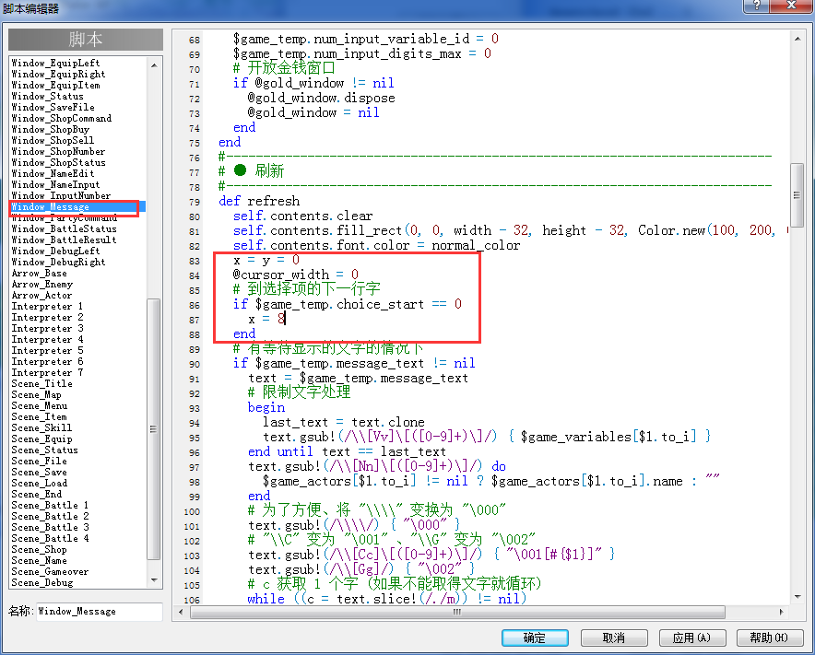Click the 'def refresh' code line
This screenshot has width=815, height=655.
259,201
